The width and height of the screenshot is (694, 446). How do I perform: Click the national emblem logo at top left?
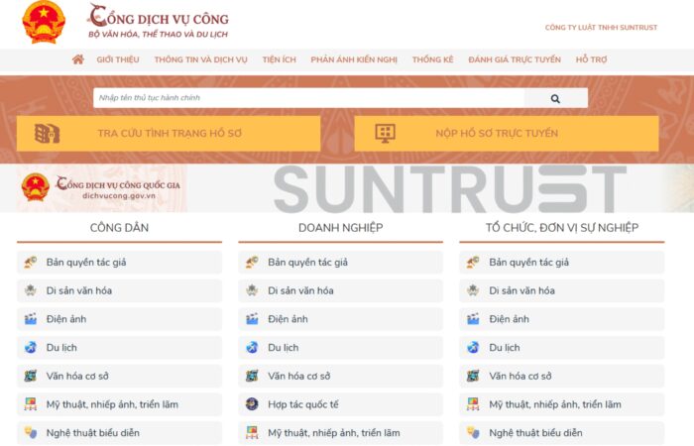44,22
